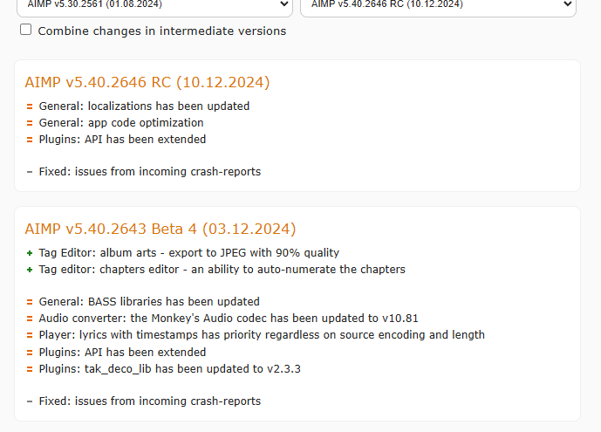Viewport: 601px width, 432px height.
Task: Open the AIMP v5.40.2646 RC heading
Action: pos(147,82)
